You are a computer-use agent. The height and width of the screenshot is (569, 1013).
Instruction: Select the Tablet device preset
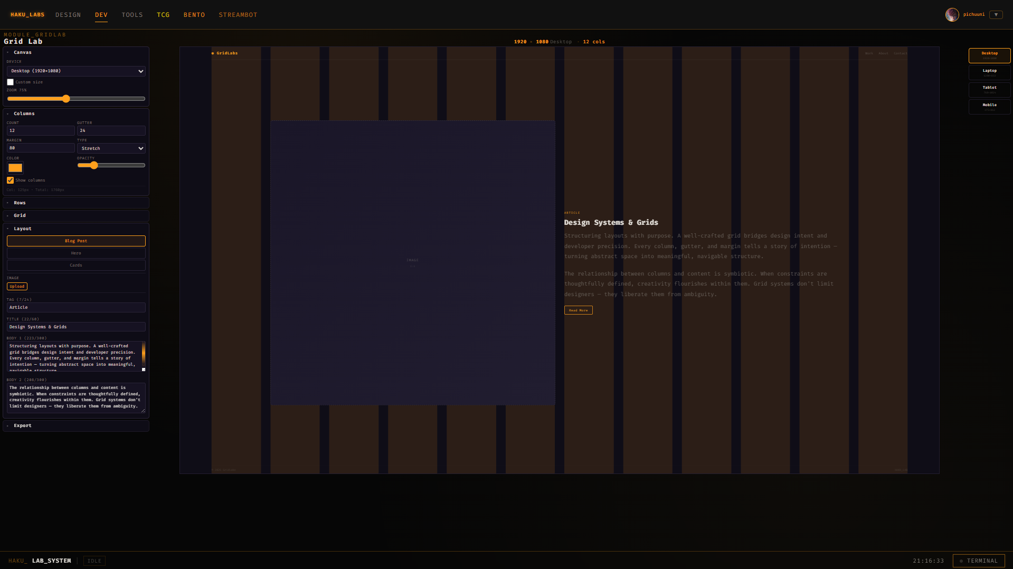989,89
